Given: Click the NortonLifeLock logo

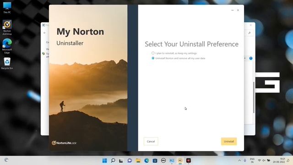Looking at the screenshot, I should 64,143.
